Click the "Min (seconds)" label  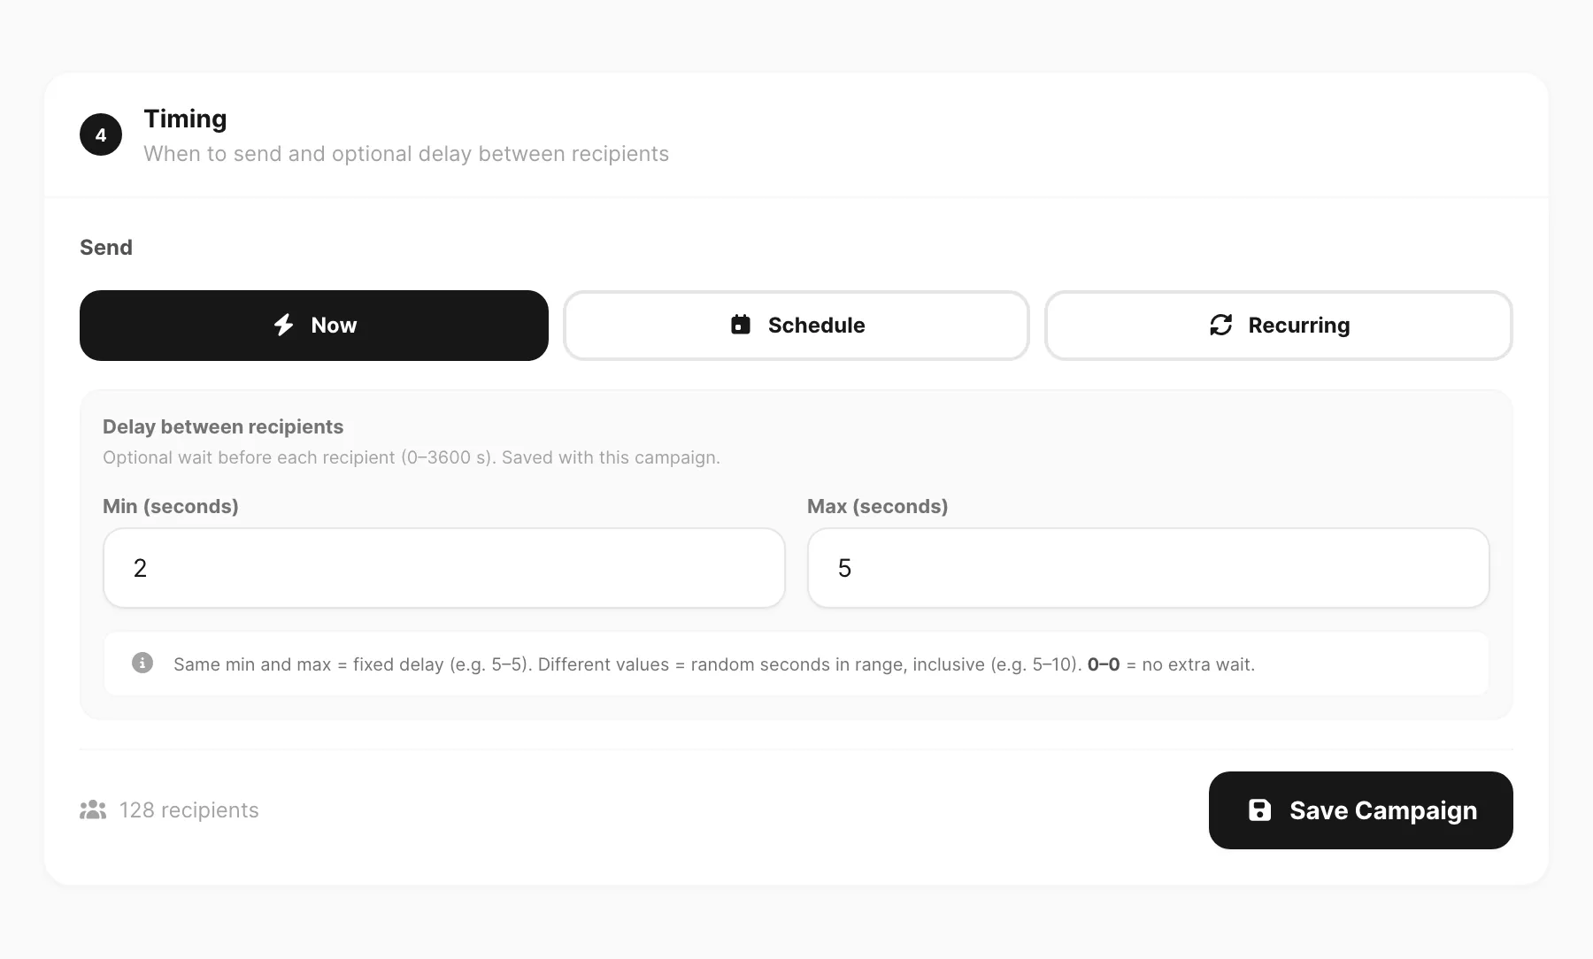(171, 506)
